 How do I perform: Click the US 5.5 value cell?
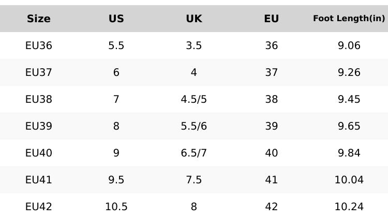(x=116, y=45)
